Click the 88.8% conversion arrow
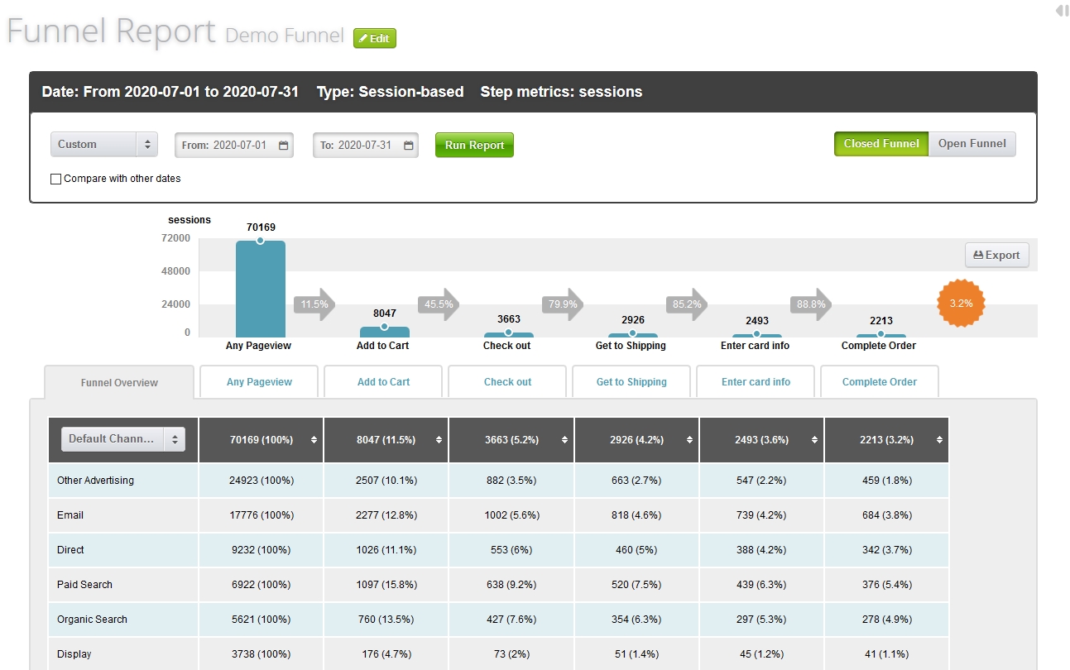Image resolution: width=1070 pixels, height=670 pixels. pyautogui.click(x=811, y=304)
